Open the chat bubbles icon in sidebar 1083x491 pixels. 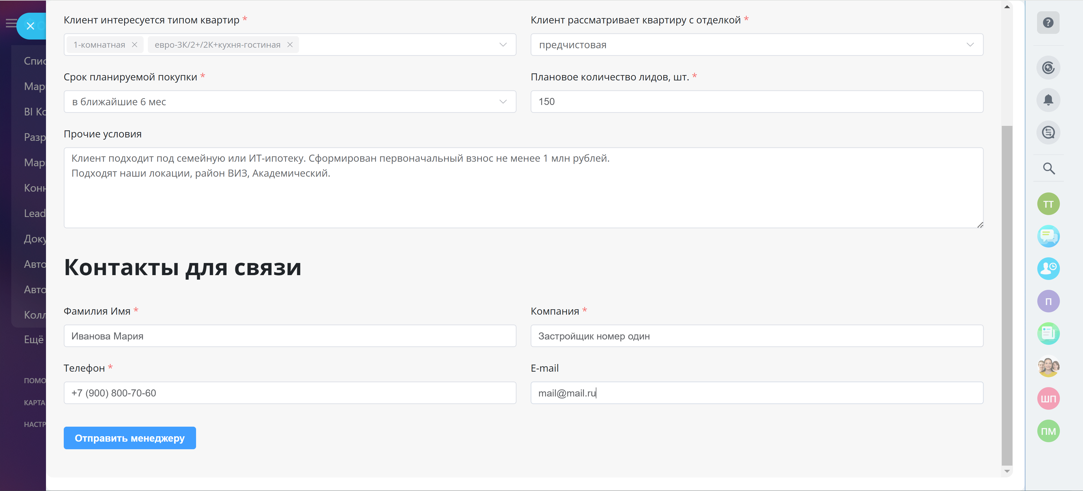(1048, 236)
